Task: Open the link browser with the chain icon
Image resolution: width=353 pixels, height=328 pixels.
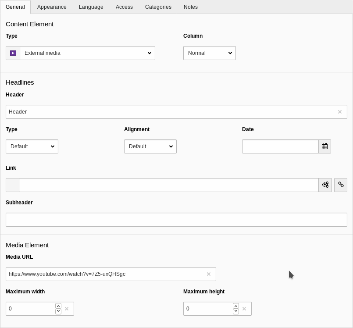Action: 341,185
